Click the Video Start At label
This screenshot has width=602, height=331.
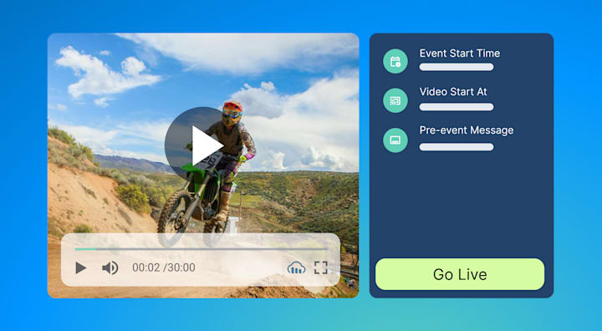click(453, 92)
